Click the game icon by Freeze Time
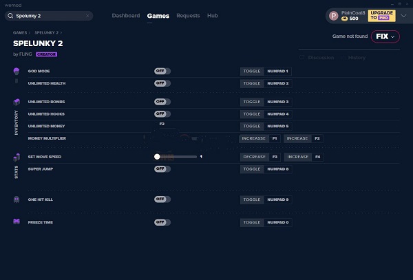The image size is (413, 280). click(17, 222)
